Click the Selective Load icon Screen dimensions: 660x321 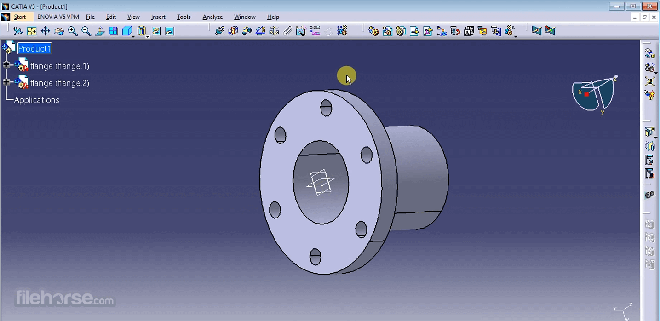click(482, 31)
